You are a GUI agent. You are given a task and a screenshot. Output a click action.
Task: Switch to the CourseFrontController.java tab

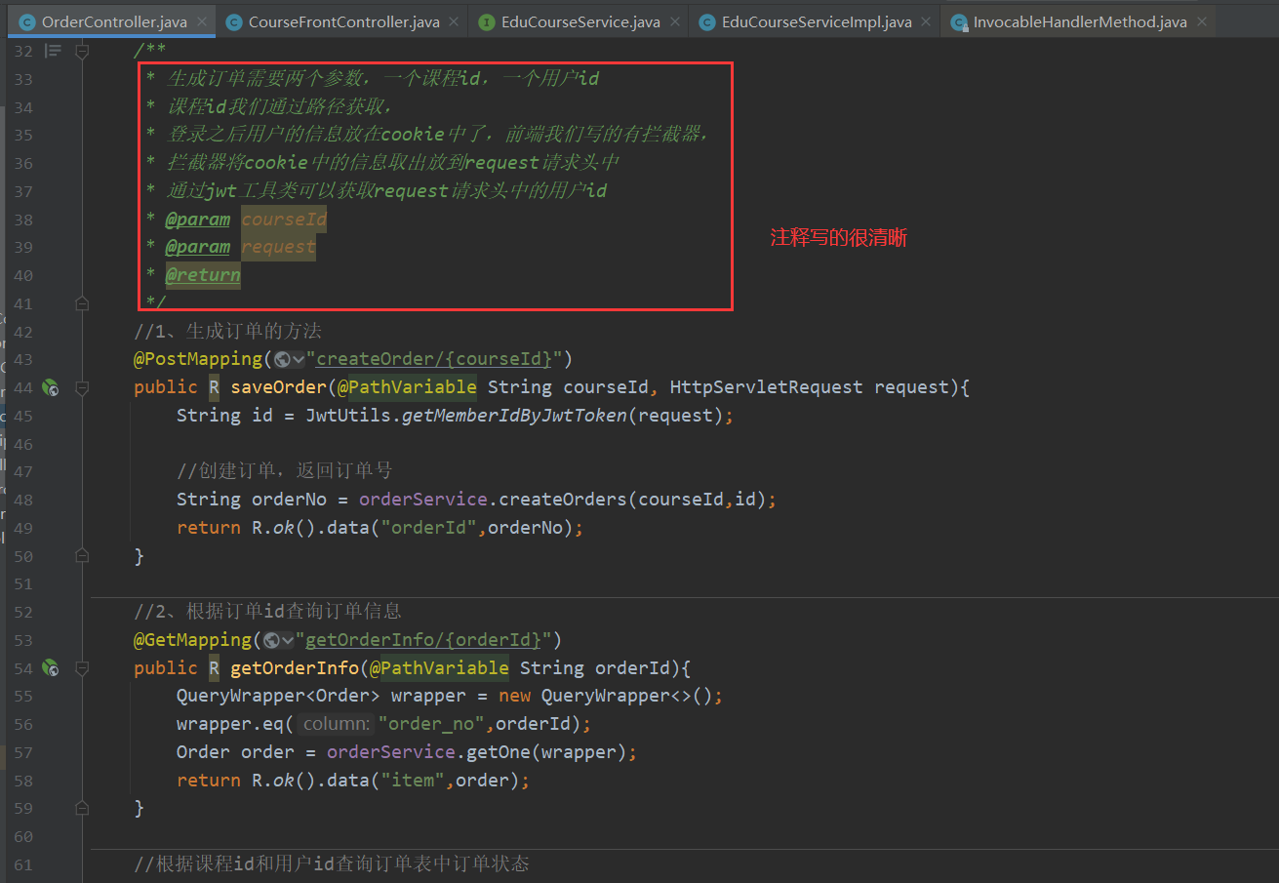342,21
